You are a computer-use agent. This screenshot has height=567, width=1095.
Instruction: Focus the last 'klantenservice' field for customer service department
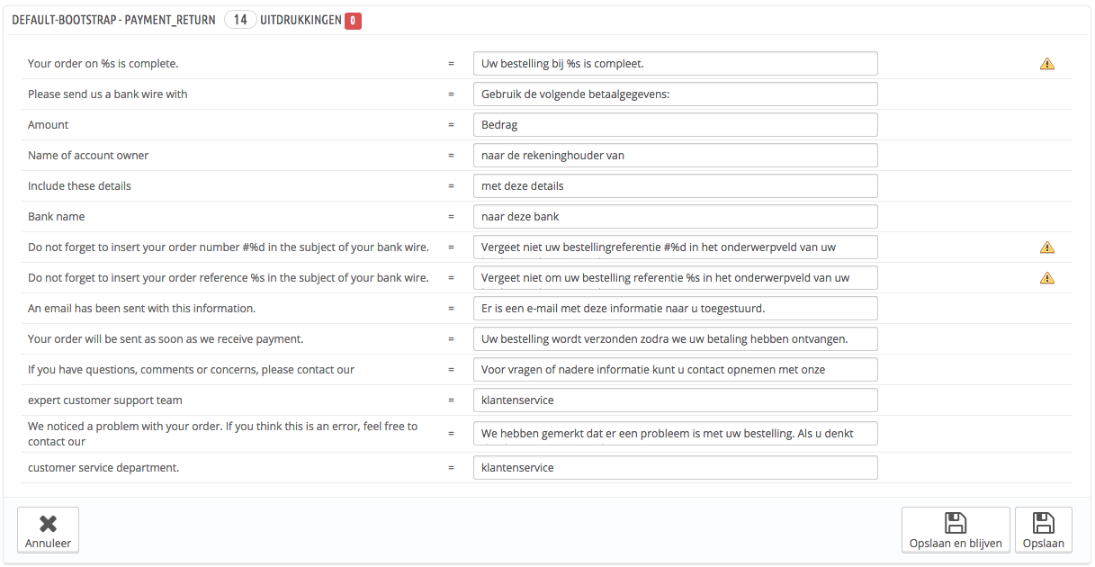pos(675,468)
